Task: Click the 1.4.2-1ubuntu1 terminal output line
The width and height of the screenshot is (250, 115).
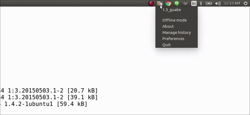Action: tap(44, 104)
